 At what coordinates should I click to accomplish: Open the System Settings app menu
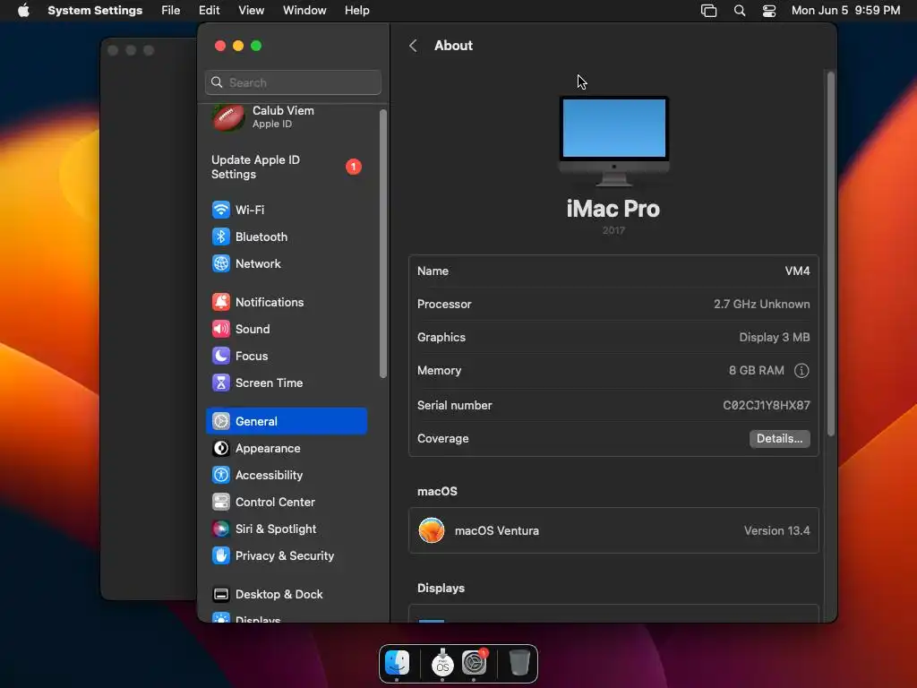tap(95, 11)
